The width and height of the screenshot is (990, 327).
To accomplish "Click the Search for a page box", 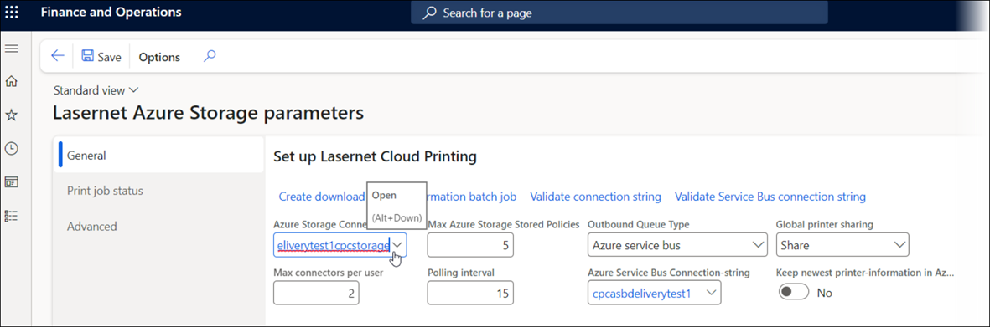I will tap(619, 13).
